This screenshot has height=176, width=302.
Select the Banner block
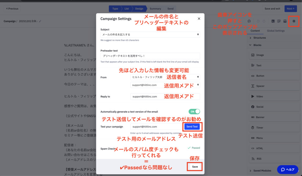[x=274, y=117]
